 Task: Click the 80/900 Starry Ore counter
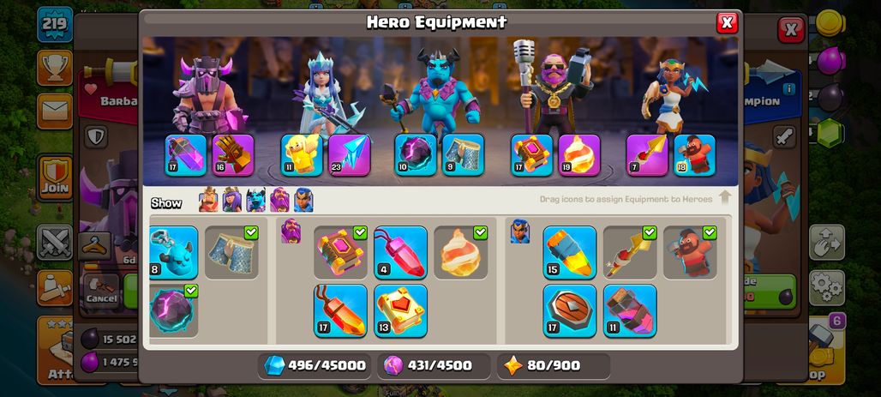pyautogui.click(x=554, y=365)
